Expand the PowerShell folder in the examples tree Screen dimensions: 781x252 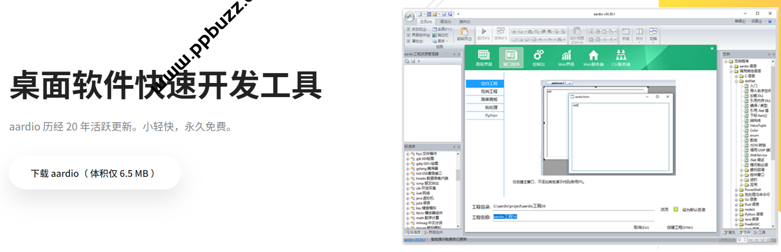736,189
